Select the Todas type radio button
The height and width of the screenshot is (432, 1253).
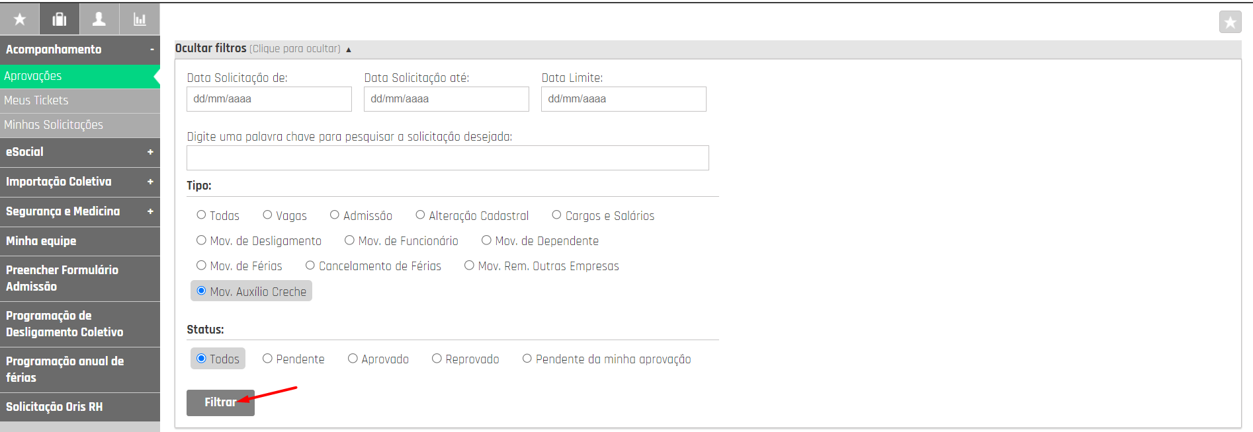pos(201,215)
